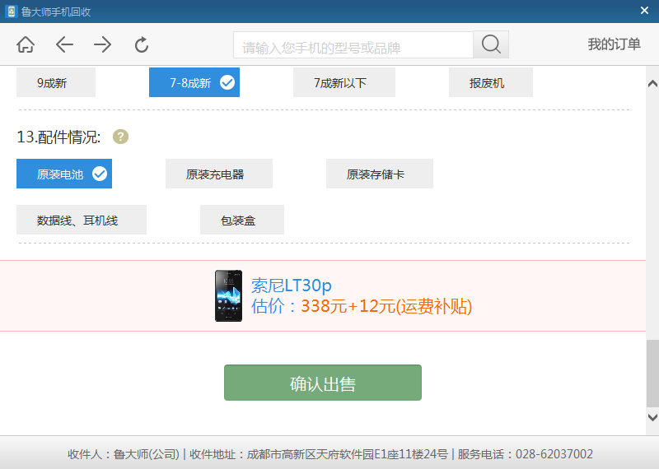
Task: Choose the 报废机 condition option
Action: (491, 82)
